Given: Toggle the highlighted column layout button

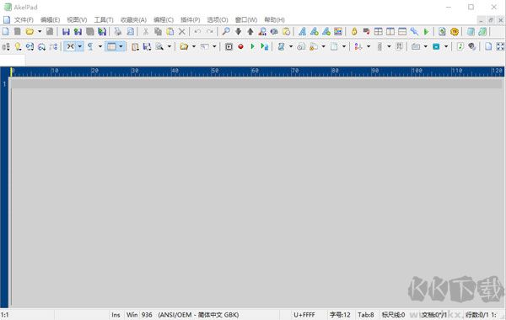Looking at the screenshot, I should pos(111,46).
